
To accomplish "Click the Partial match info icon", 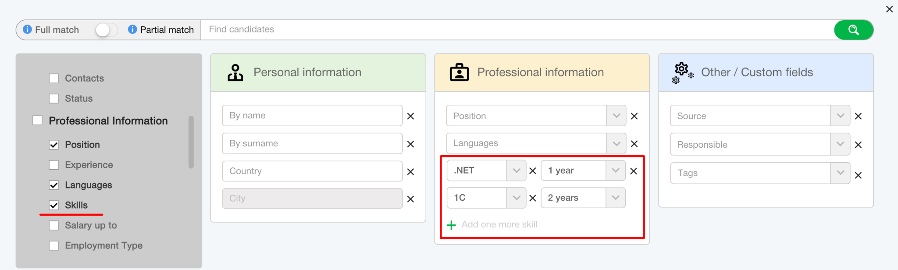I will (132, 29).
